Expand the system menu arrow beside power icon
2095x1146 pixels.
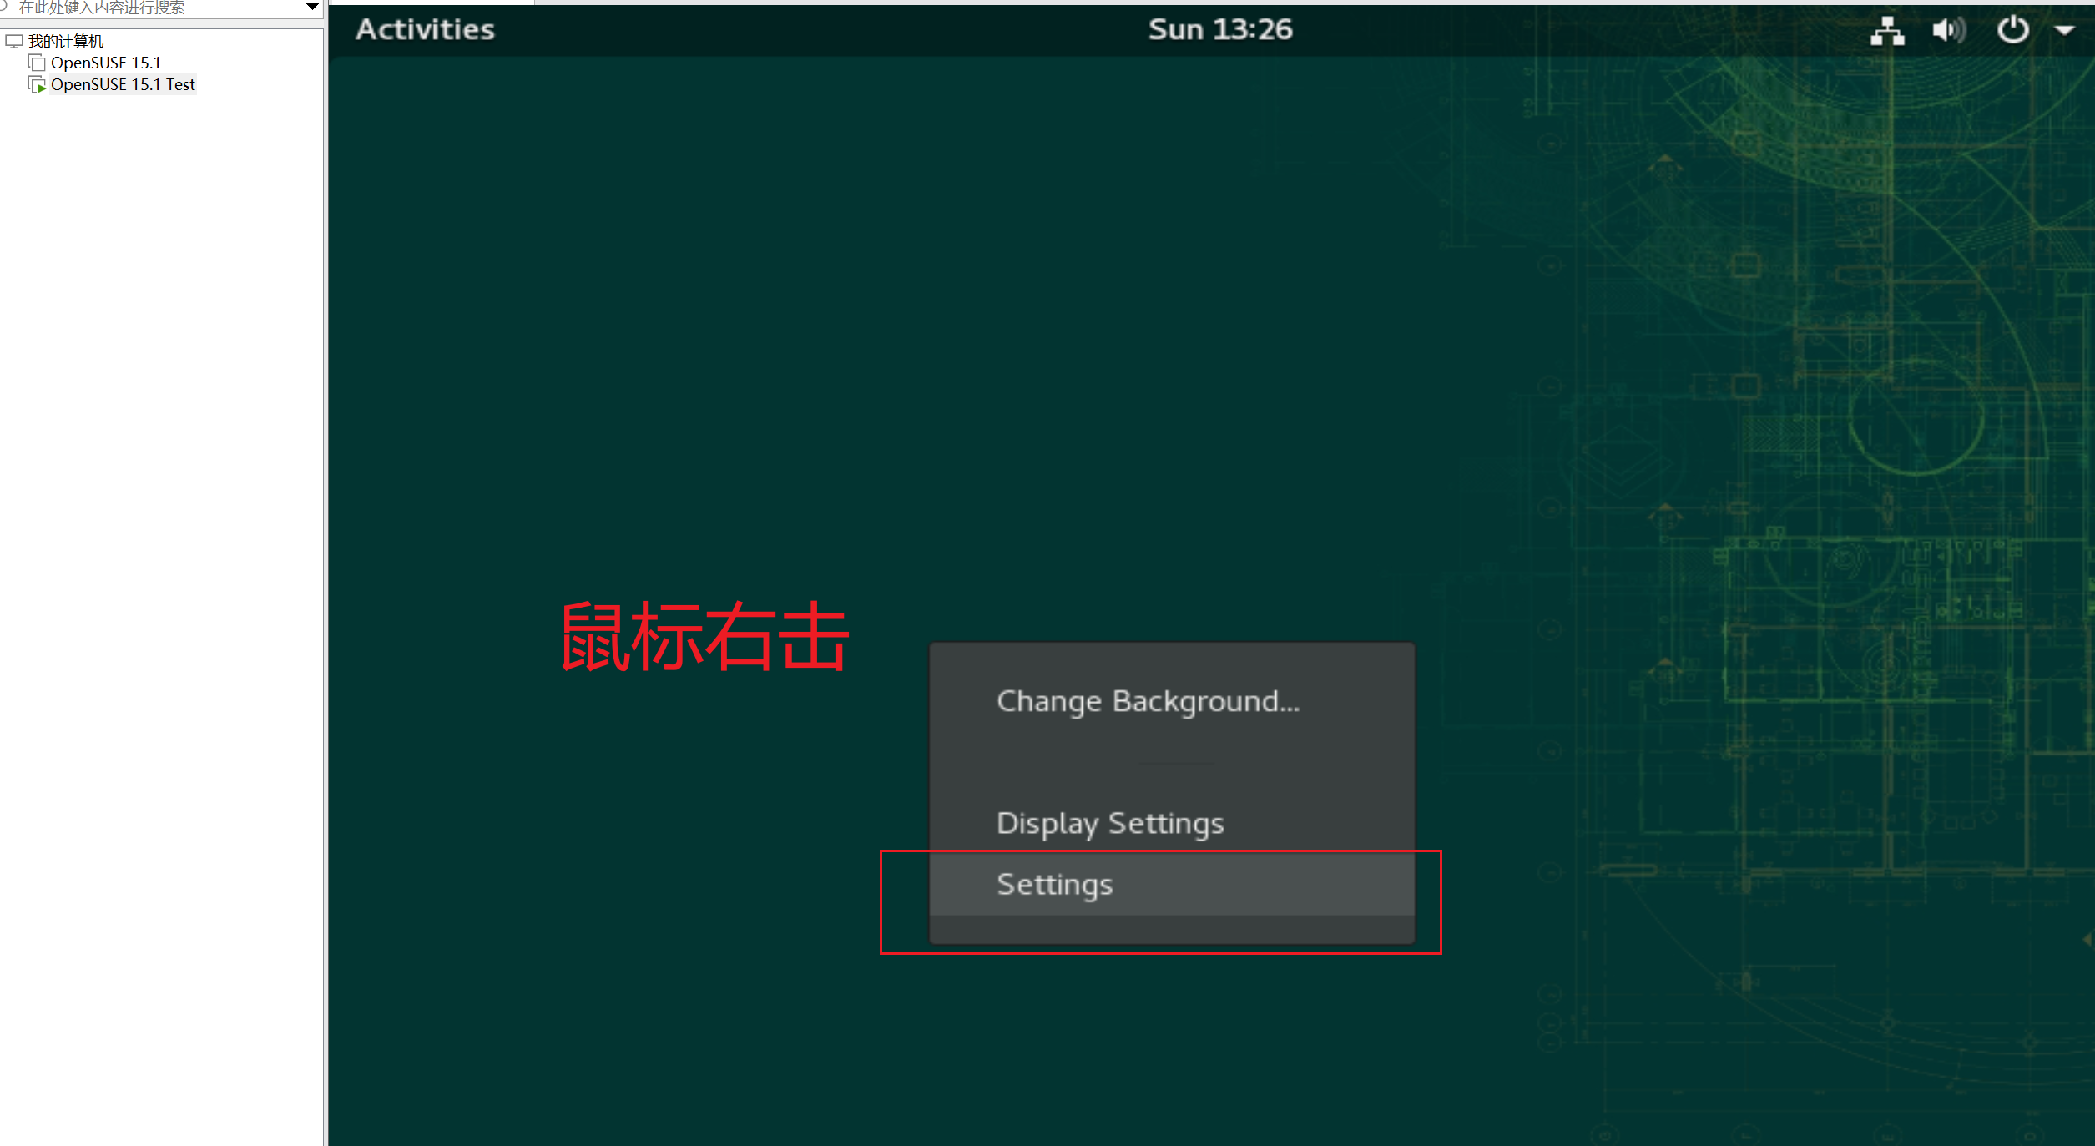tap(2064, 31)
